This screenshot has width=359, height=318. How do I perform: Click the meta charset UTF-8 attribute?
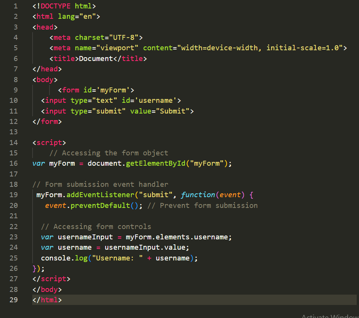tap(108, 37)
